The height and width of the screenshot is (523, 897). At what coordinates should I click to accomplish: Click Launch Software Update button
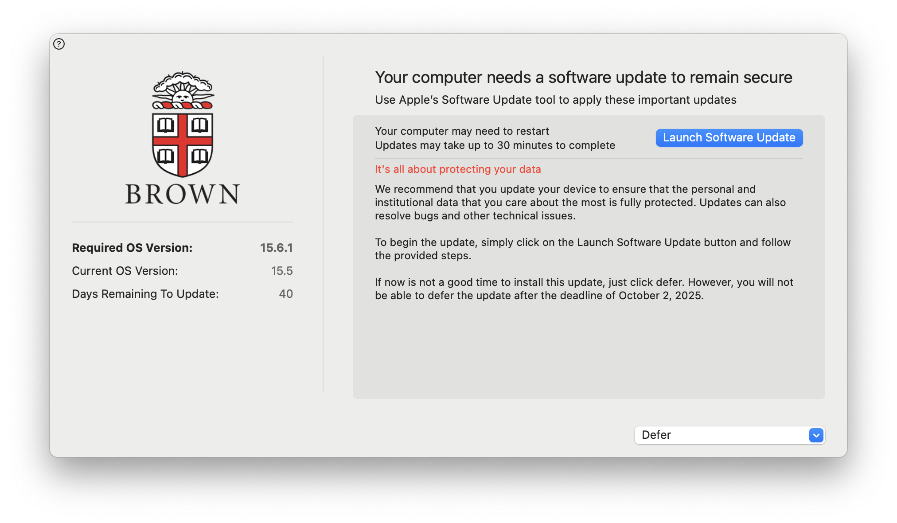(x=729, y=138)
